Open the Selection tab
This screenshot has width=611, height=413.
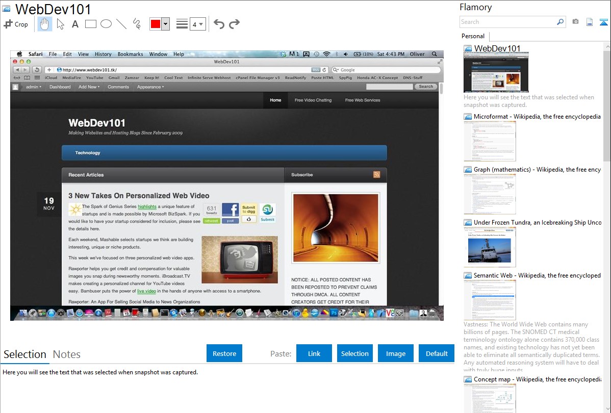(x=25, y=354)
